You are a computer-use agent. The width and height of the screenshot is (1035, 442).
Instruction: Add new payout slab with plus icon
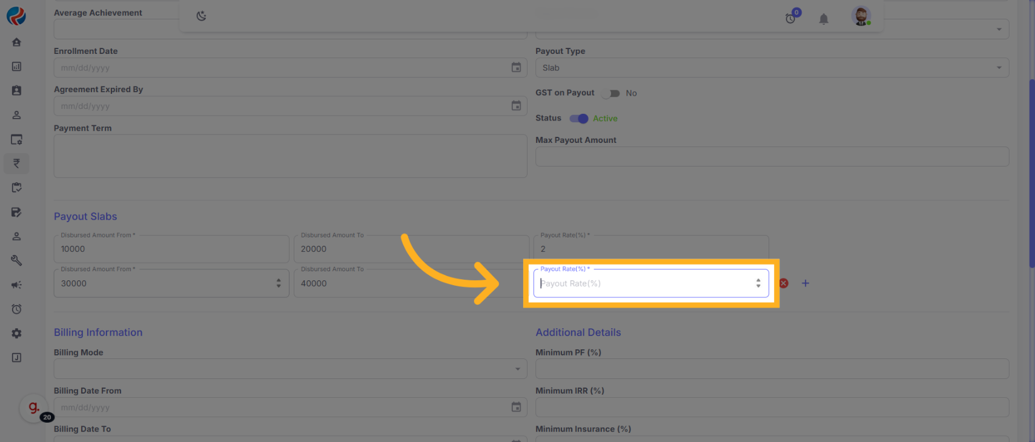pos(805,283)
